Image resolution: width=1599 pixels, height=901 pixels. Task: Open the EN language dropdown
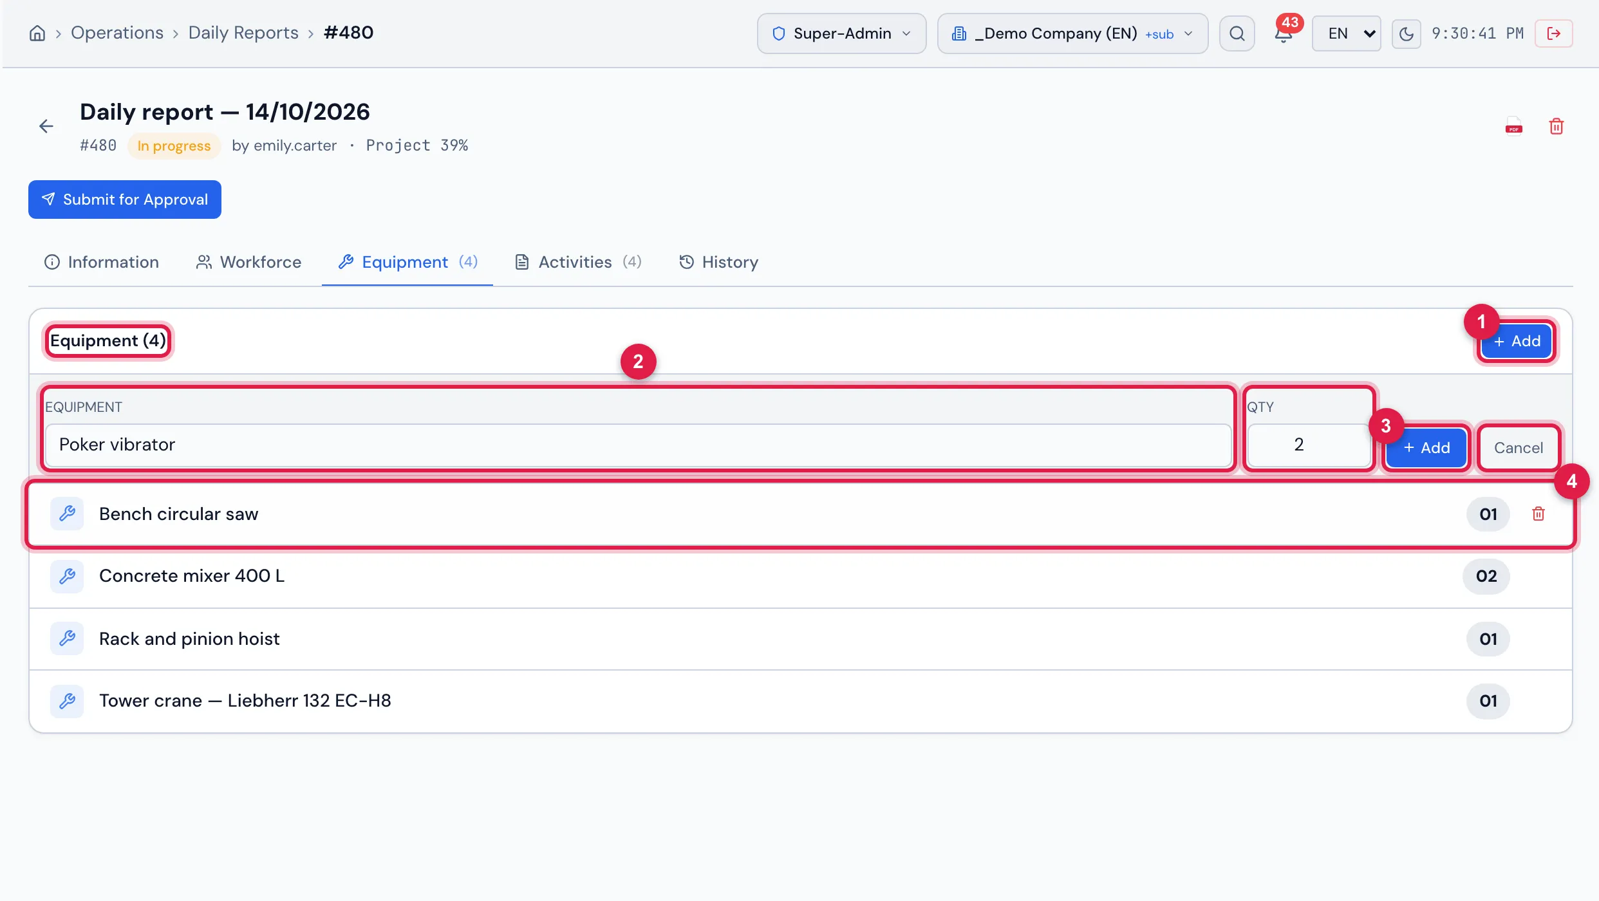point(1347,33)
